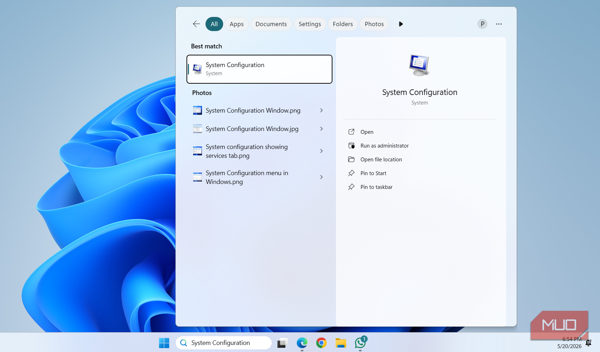
Task: Expand System Configuration Window.jpg chevron
Action: (322, 129)
